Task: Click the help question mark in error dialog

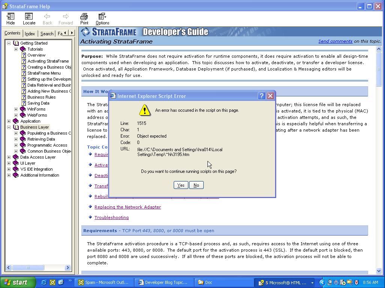Action: click(262, 96)
